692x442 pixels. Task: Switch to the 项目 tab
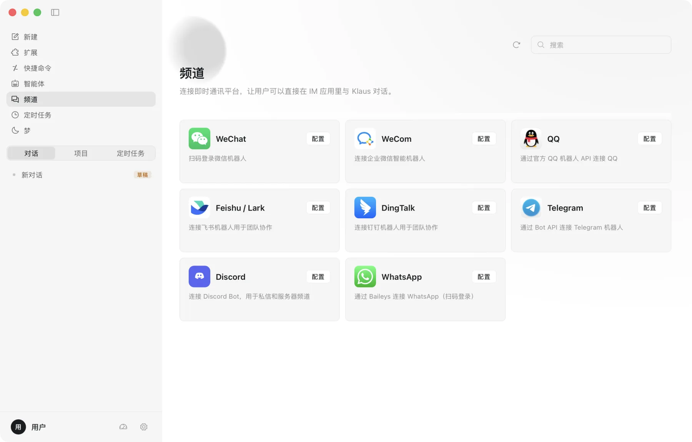[81, 153]
